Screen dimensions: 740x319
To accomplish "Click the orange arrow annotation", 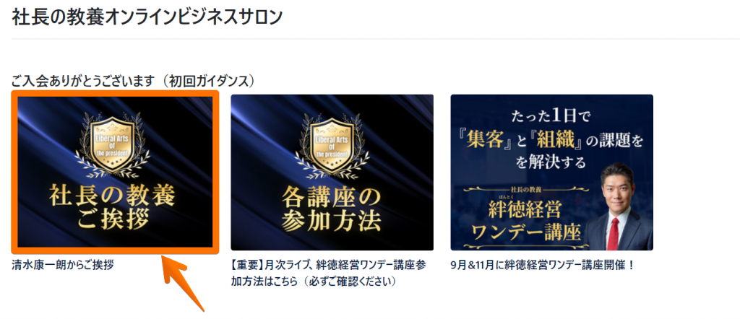I will click(x=183, y=281).
